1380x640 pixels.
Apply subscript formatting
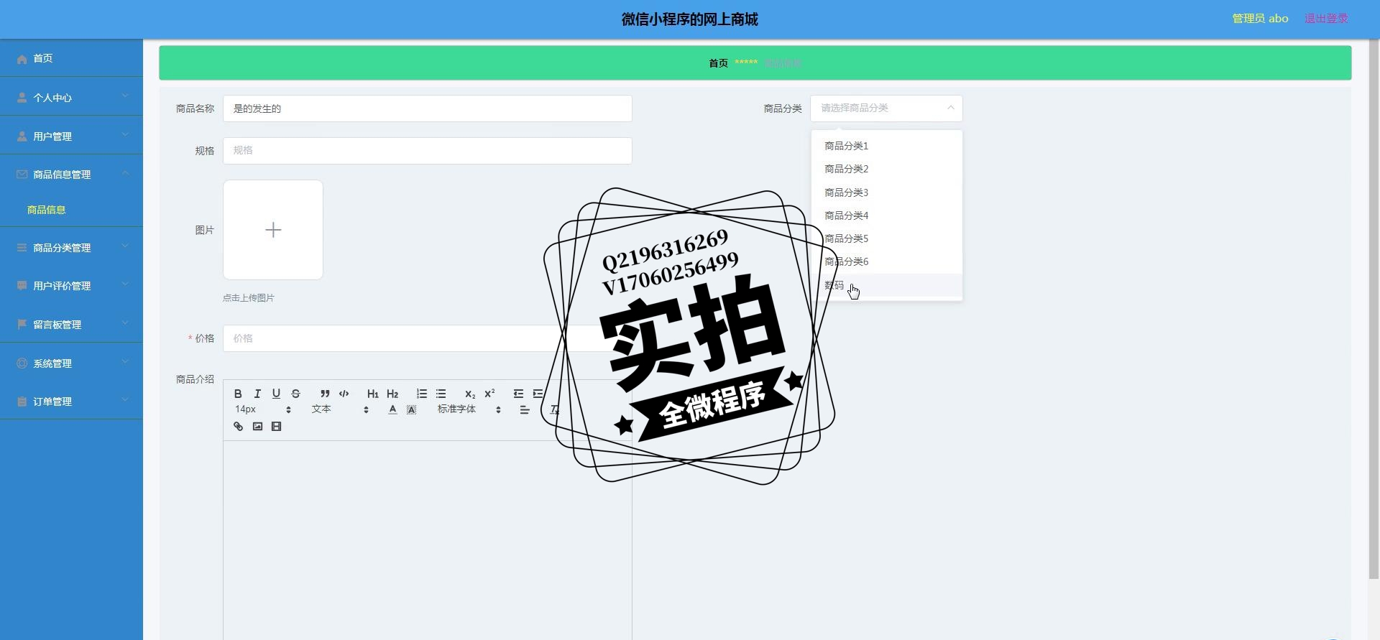(470, 394)
